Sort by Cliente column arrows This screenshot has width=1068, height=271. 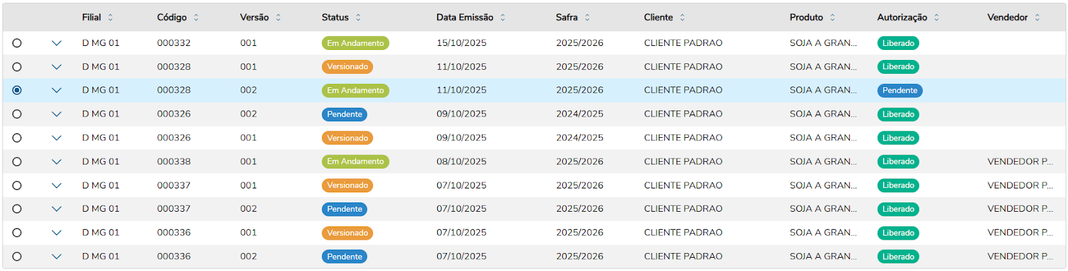click(x=682, y=17)
